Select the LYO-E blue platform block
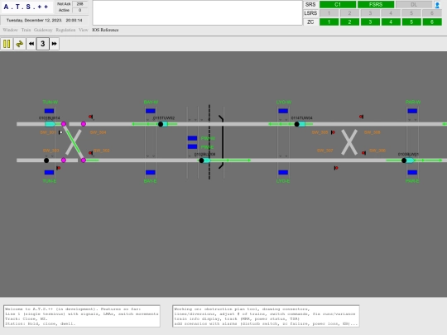The image size is (447, 335). pos(283,172)
